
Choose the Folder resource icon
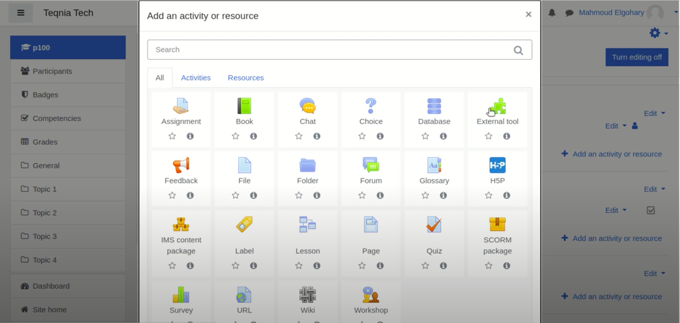[308, 165]
